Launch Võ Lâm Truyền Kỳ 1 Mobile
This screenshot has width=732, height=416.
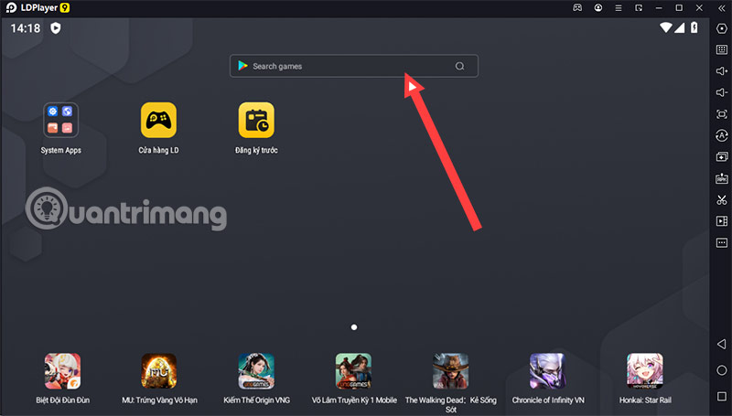[x=353, y=371]
